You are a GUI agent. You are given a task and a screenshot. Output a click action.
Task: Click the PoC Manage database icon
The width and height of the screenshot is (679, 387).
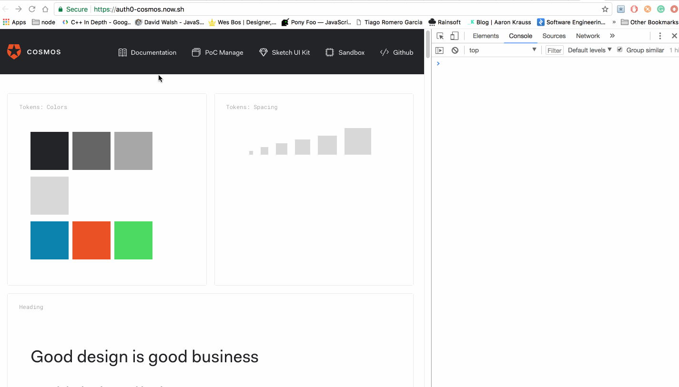(x=196, y=52)
